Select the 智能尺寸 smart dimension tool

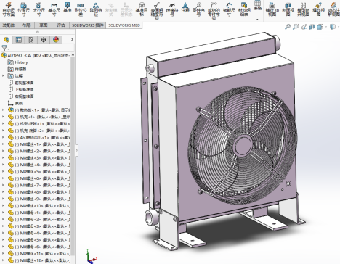229,9
